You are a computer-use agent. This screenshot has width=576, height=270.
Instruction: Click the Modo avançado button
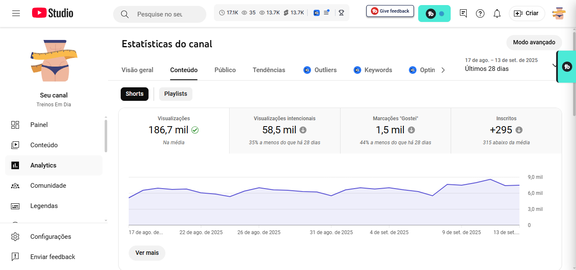[534, 42]
